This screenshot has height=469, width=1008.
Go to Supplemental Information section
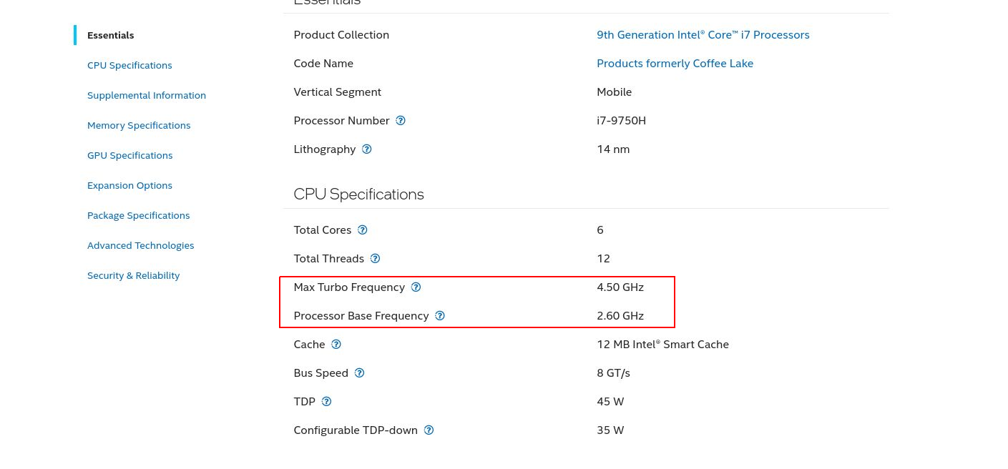[147, 95]
